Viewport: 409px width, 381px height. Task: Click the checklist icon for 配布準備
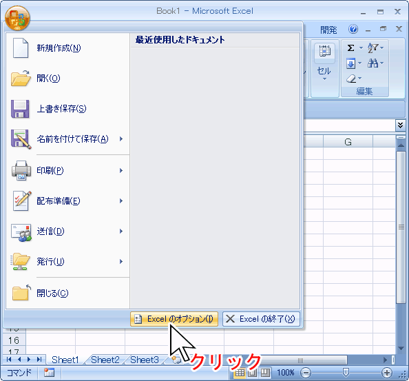(x=22, y=201)
